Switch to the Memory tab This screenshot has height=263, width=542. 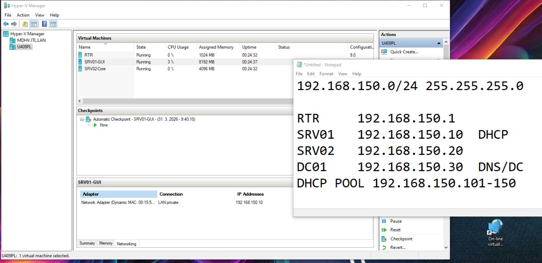pyautogui.click(x=106, y=243)
